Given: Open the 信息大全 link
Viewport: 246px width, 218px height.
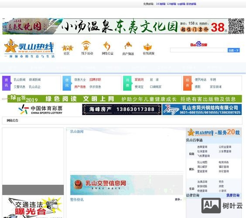Looking at the screenshot, I should coord(80,80).
